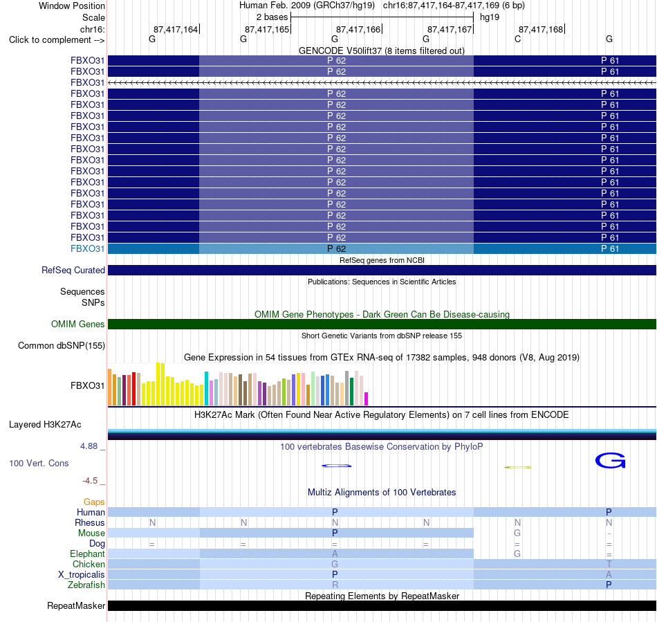This screenshot has width=657, height=622.
Task: Click the chr16 position label 87,417,166
Action: [358, 29]
